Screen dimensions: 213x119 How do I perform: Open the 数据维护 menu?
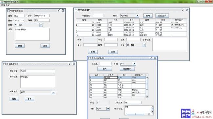(x=6, y=5)
